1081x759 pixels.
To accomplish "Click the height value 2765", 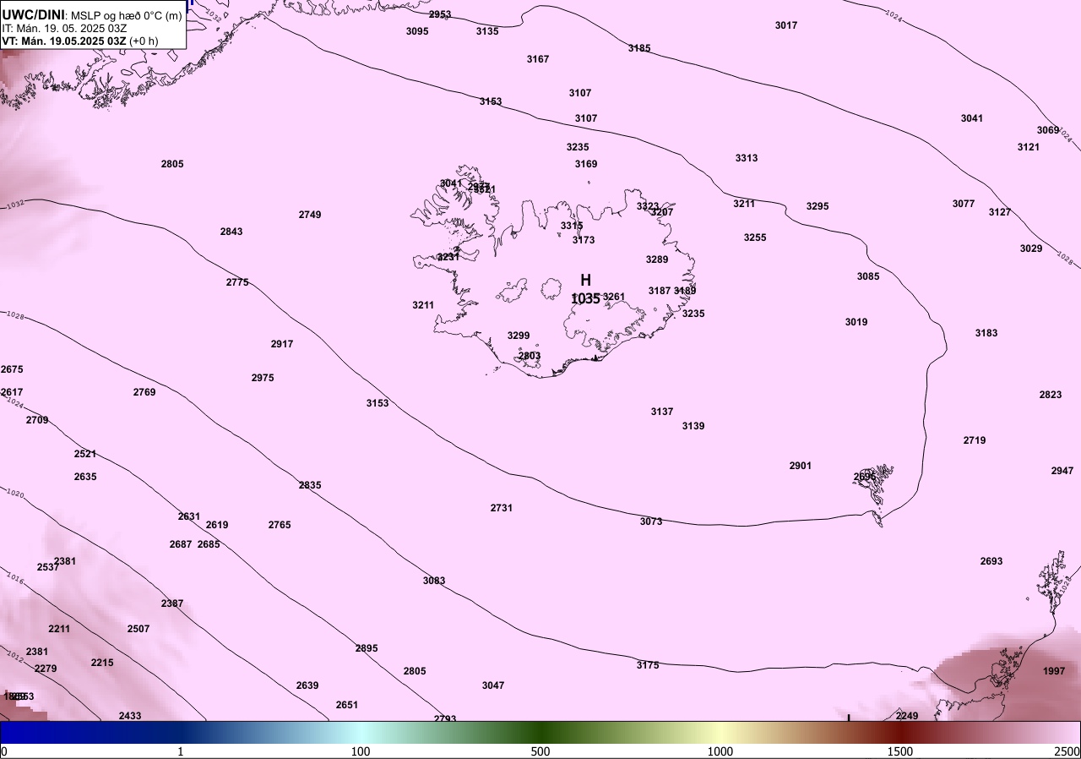I will click(x=280, y=525).
